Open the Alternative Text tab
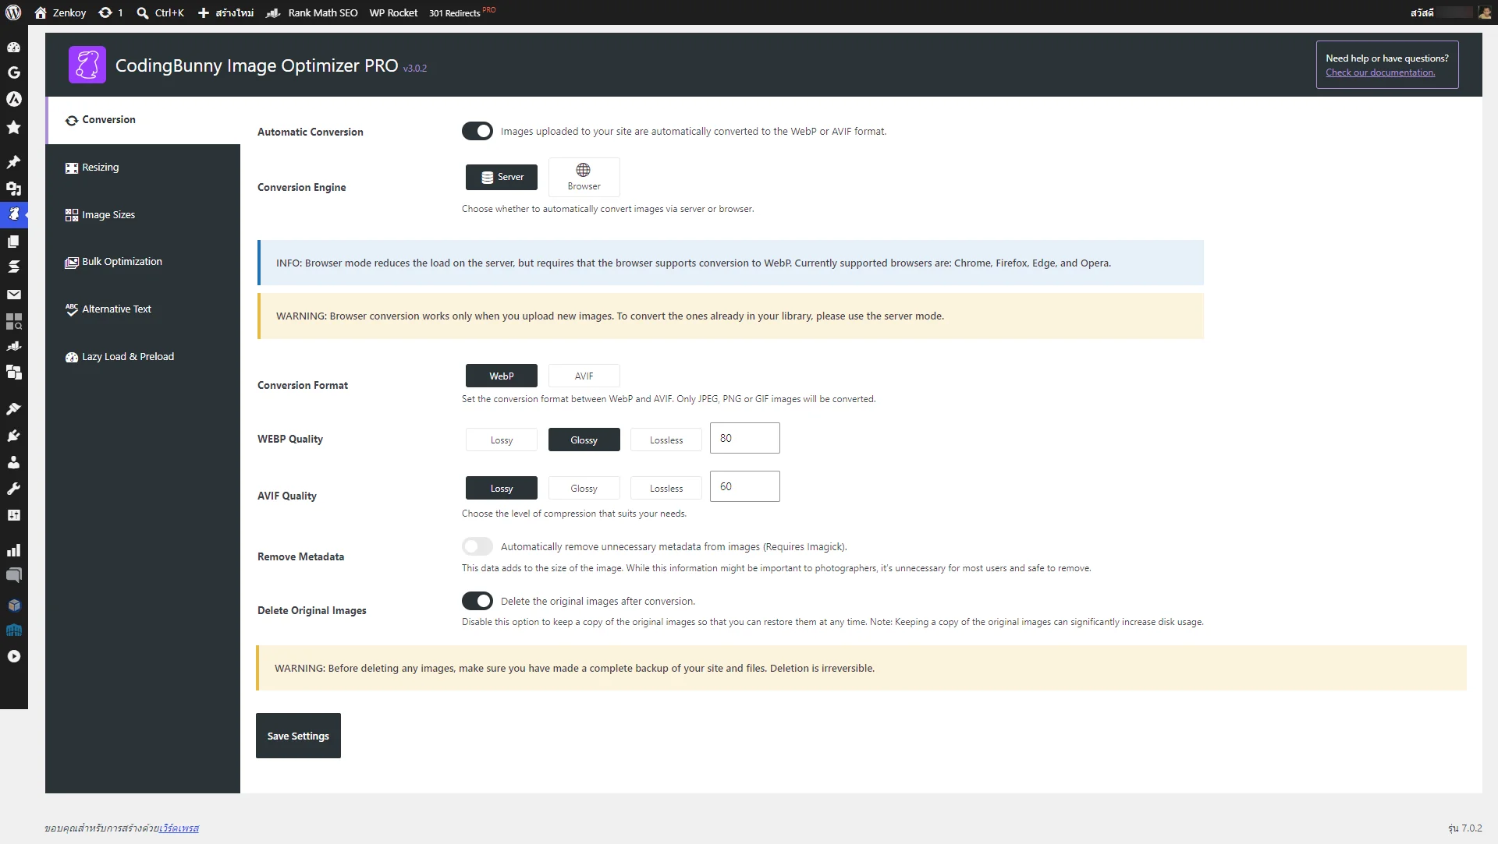The image size is (1498, 844). coord(143,309)
